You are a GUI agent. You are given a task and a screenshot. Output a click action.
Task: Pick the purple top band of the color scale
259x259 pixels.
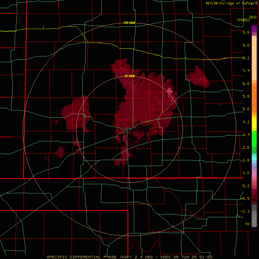[x=254, y=29]
